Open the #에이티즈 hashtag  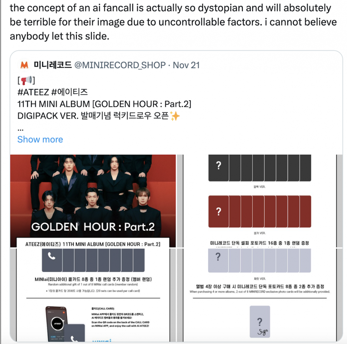69,92
